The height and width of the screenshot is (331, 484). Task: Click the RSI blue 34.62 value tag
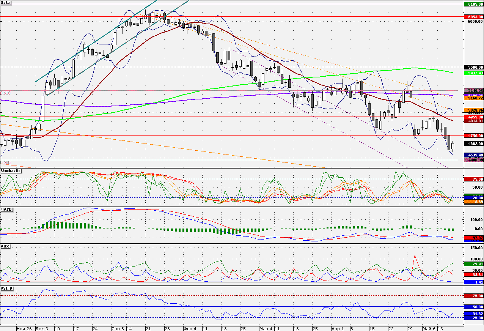pyautogui.click(x=474, y=314)
